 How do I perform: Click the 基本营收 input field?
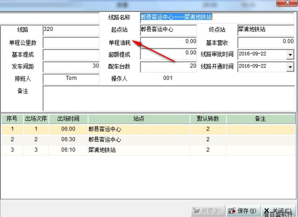click(x=266, y=42)
